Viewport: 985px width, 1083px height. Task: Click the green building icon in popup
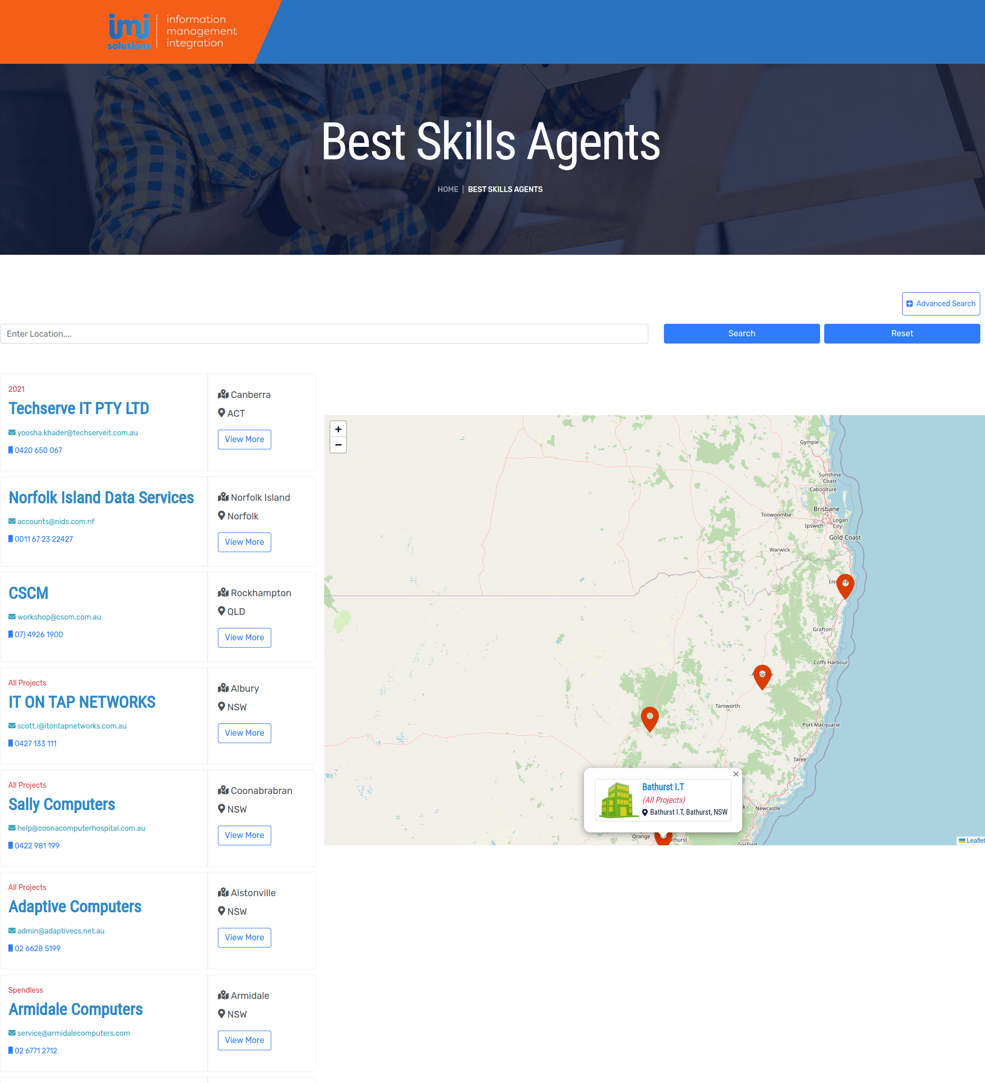click(x=617, y=800)
